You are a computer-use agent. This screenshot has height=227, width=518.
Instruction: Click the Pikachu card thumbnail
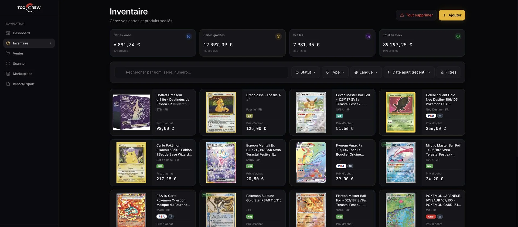click(131, 163)
